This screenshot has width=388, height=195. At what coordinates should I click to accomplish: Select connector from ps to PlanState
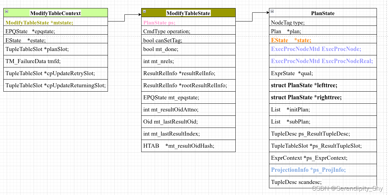click(x=253, y=17)
